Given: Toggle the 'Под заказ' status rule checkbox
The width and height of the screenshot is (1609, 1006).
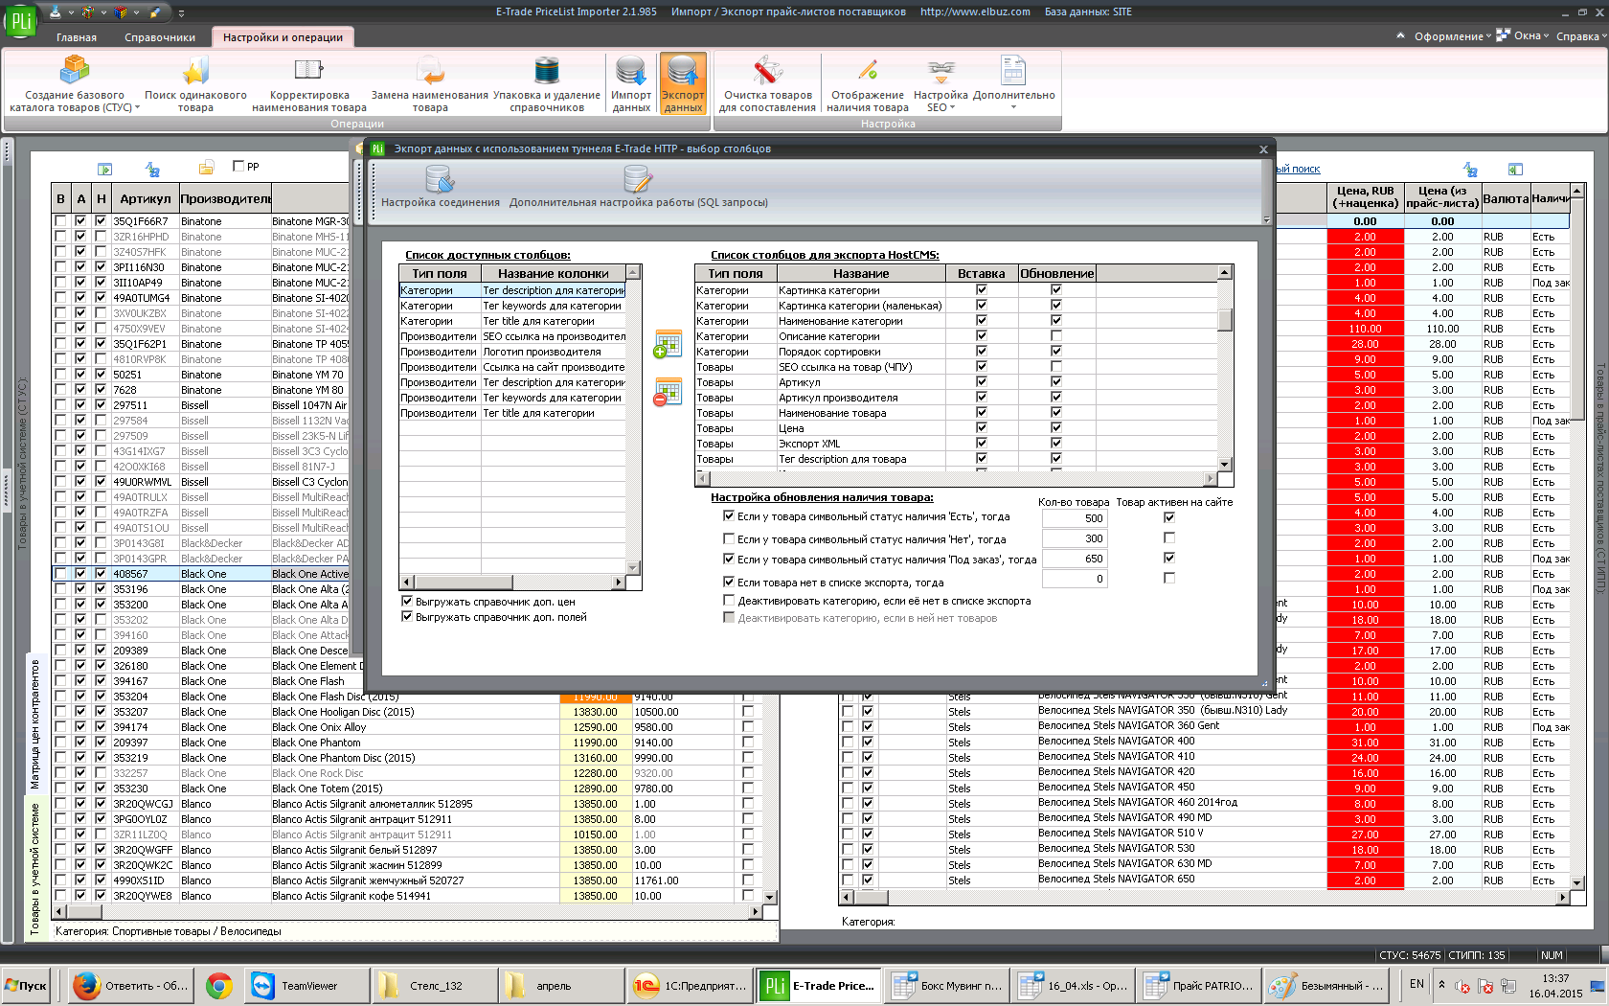Looking at the screenshot, I should (x=729, y=559).
